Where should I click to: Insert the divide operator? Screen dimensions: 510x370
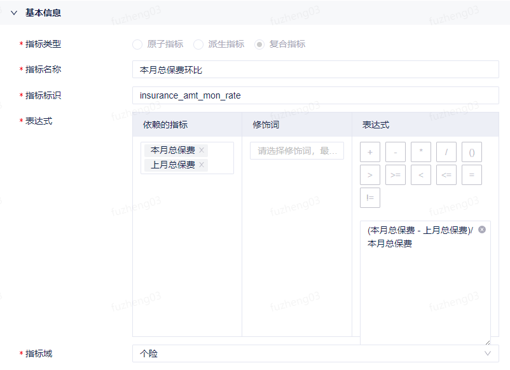coord(446,152)
